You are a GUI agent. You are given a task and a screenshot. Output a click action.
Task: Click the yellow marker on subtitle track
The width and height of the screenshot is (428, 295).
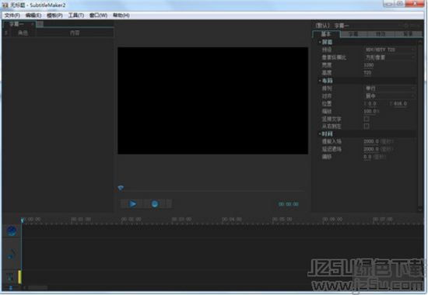[19, 277]
